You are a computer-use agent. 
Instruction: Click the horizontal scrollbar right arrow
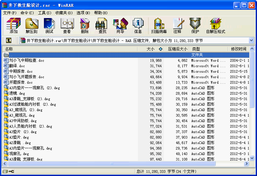(x=247, y=164)
